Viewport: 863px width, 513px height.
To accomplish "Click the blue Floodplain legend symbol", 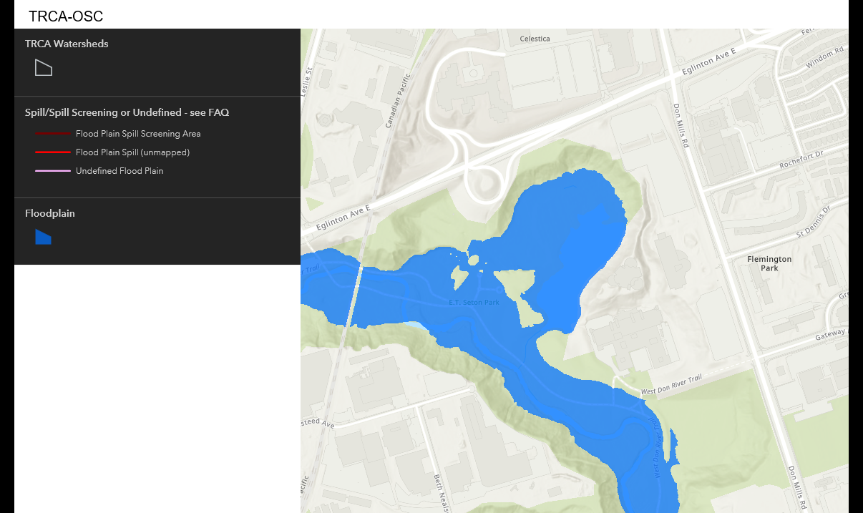I will tap(43, 237).
